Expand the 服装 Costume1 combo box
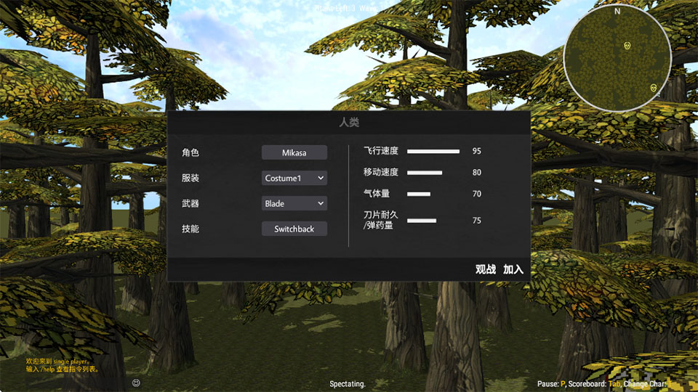The image size is (698, 392). coord(294,178)
